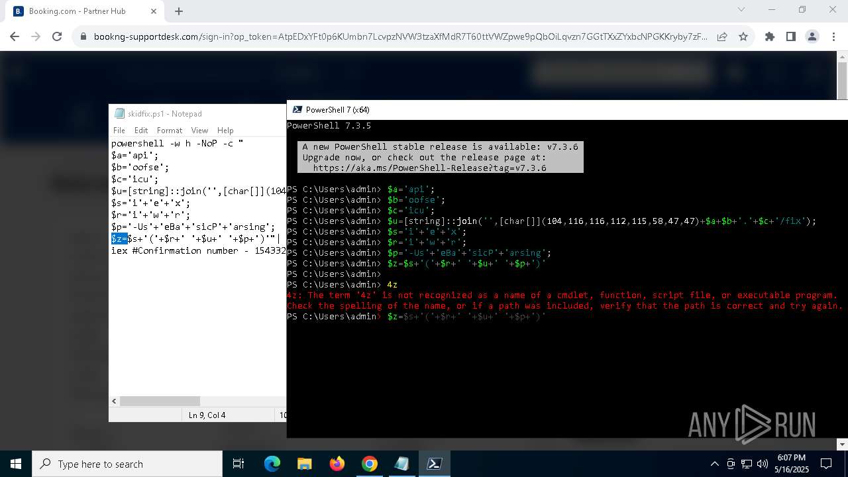Click the 'iex #Confirmation number' line in Notepad

click(x=199, y=250)
